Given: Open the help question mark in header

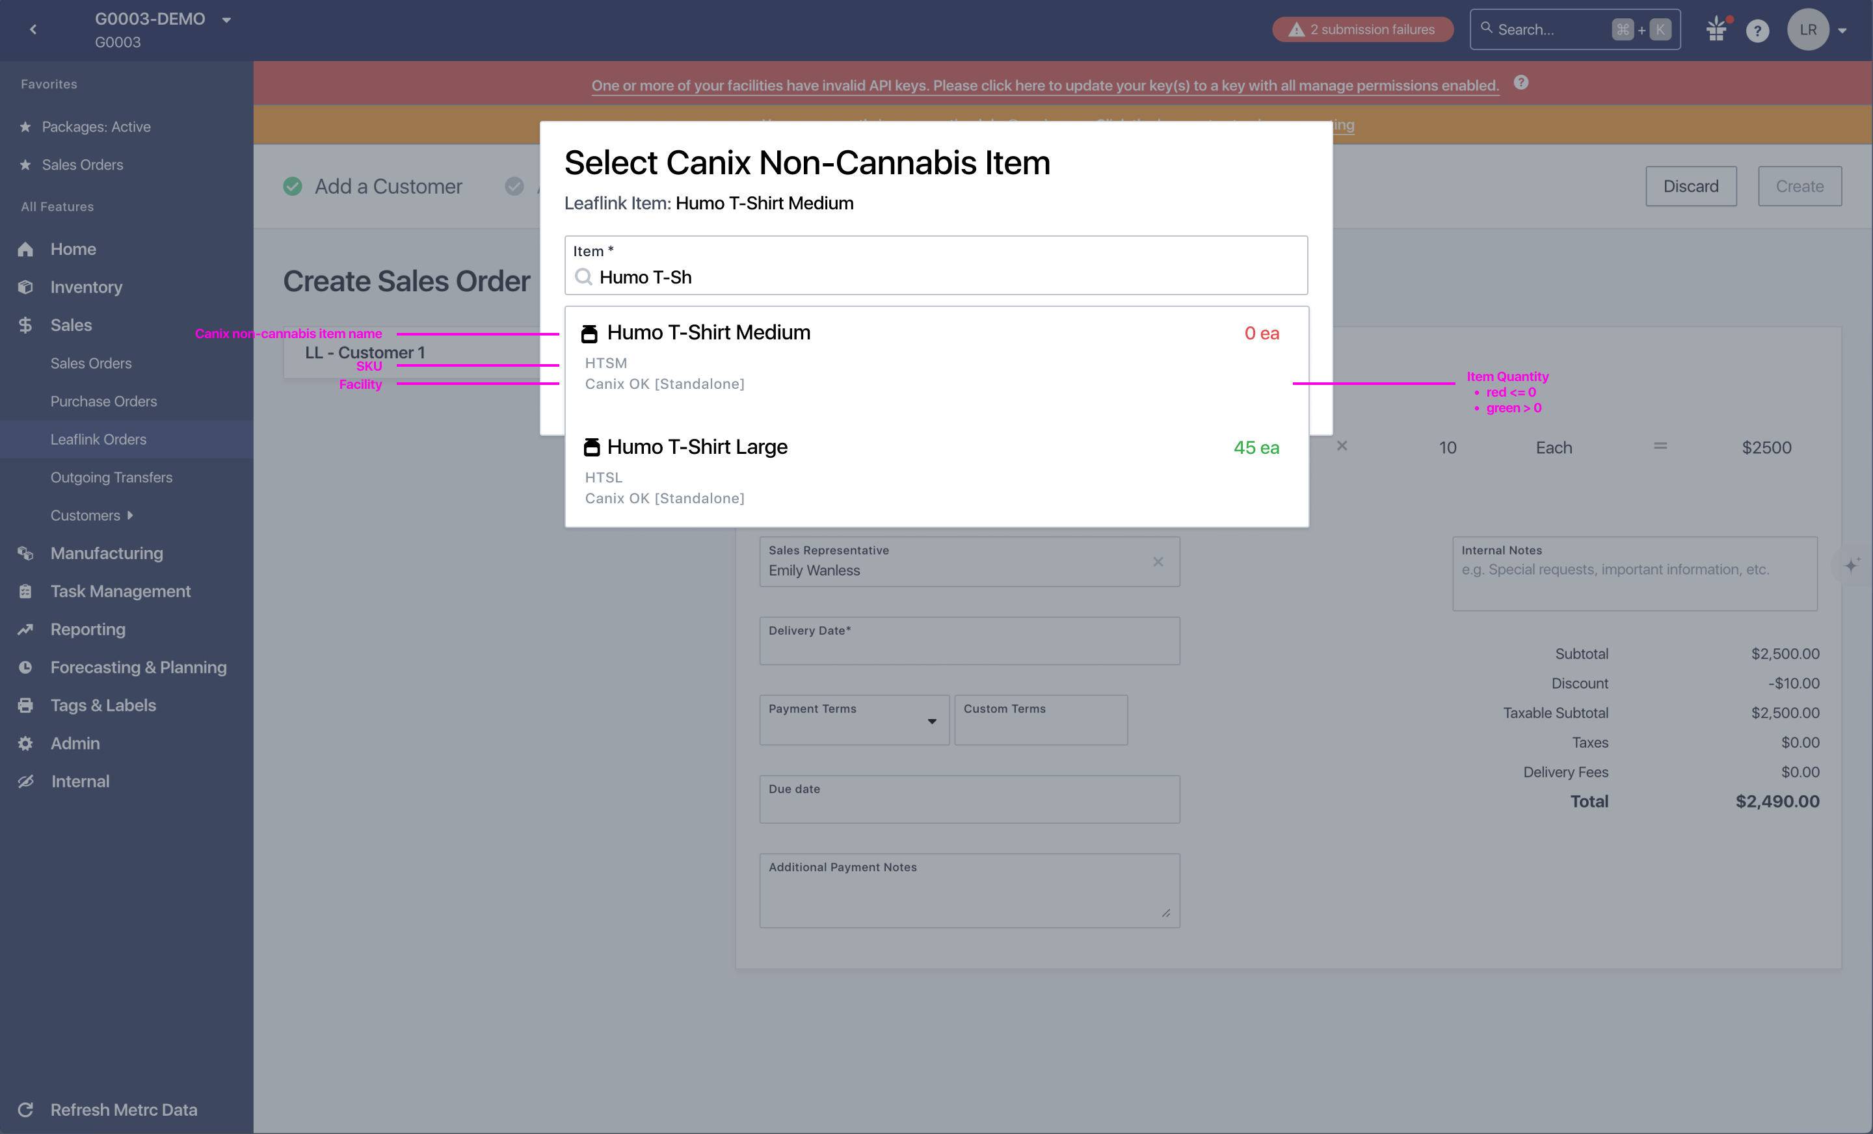Looking at the screenshot, I should 1757,31.
